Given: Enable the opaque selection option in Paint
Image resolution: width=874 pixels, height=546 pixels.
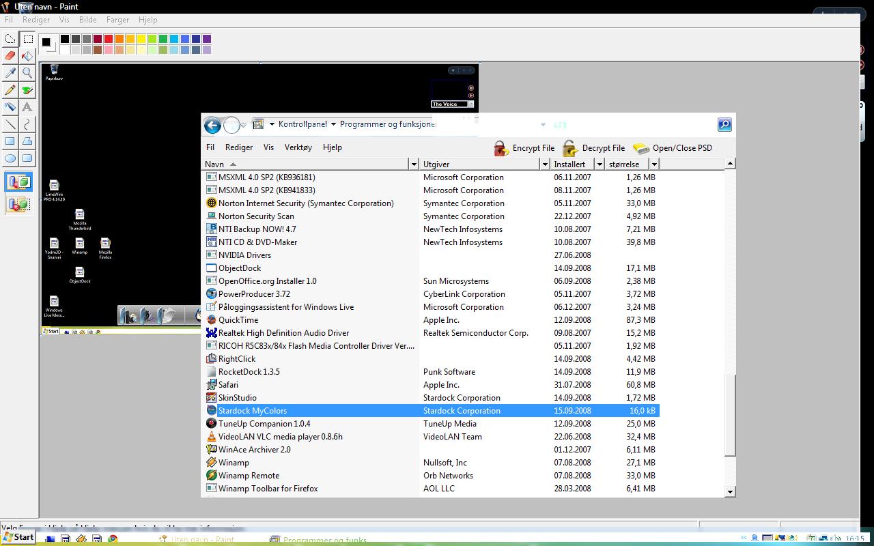Looking at the screenshot, I should (18, 182).
